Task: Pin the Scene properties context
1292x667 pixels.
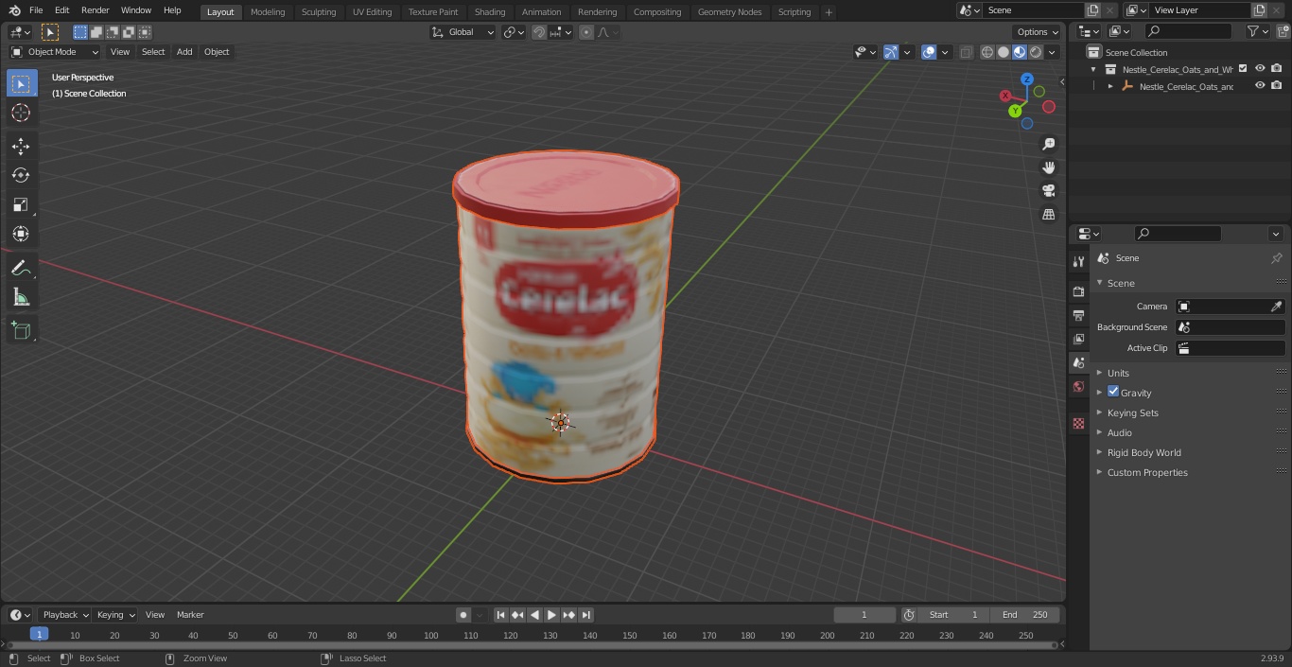Action: [x=1276, y=258]
